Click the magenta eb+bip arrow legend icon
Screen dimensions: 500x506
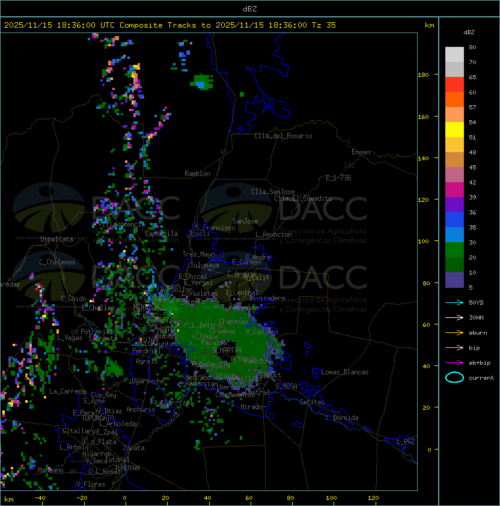click(x=454, y=363)
